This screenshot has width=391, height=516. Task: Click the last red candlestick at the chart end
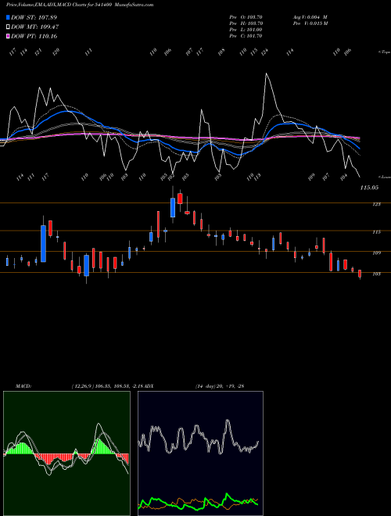pos(360,274)
